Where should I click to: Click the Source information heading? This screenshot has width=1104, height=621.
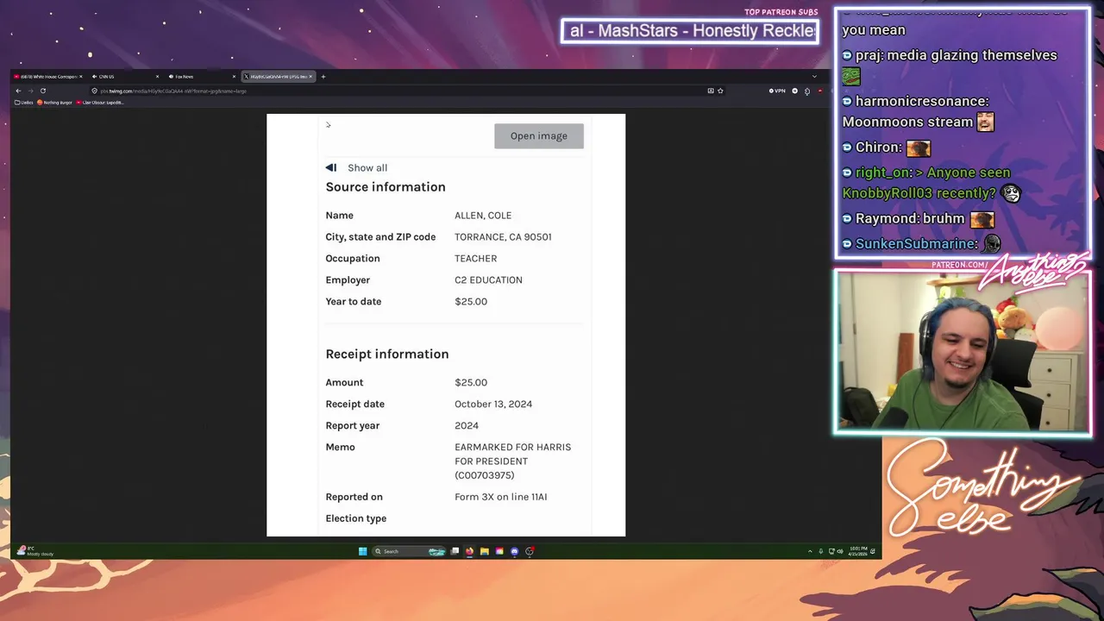point(386,187)
